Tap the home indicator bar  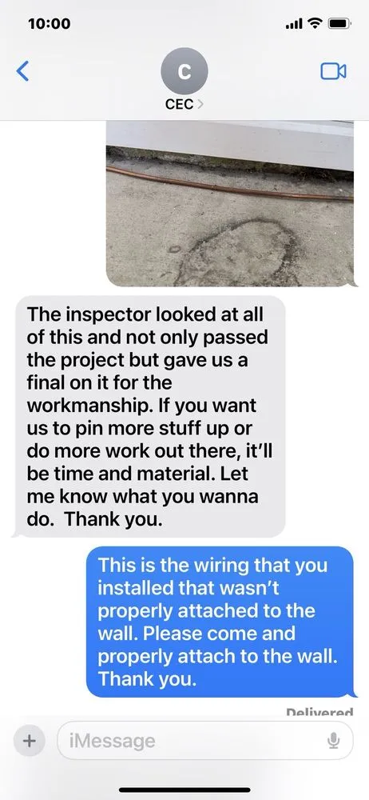click(x=184, y=790)
